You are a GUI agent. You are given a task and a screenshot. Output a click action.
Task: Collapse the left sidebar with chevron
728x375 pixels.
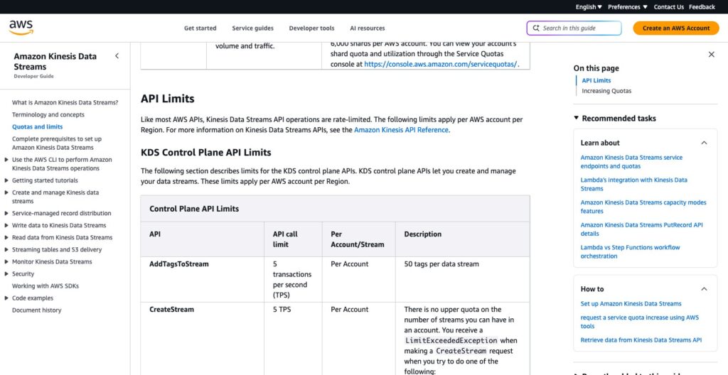pyautogui.click(x=117, y=56)
